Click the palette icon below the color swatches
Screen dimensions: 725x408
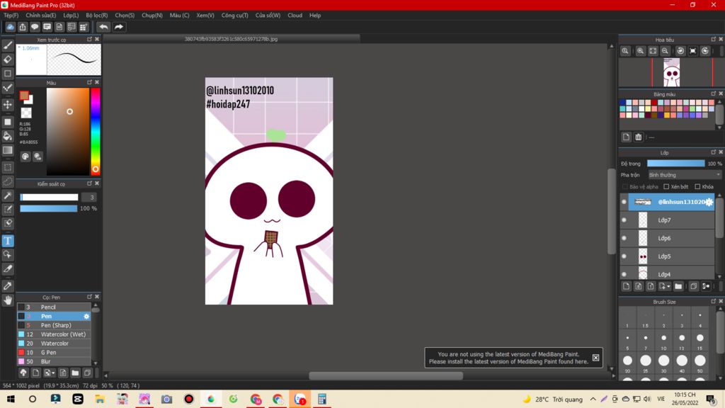[x=25, y=157]
